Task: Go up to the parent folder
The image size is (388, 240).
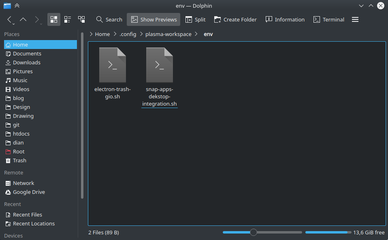Action: coord(23,19)
